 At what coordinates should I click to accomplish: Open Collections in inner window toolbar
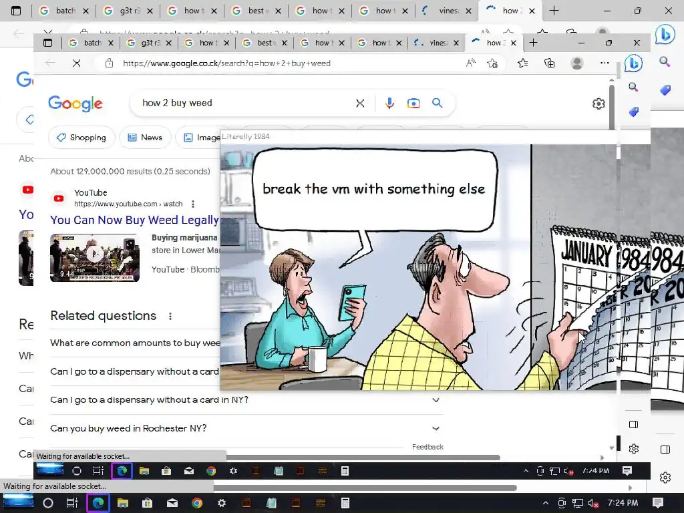pyautogui.click(x=550, y=63)
